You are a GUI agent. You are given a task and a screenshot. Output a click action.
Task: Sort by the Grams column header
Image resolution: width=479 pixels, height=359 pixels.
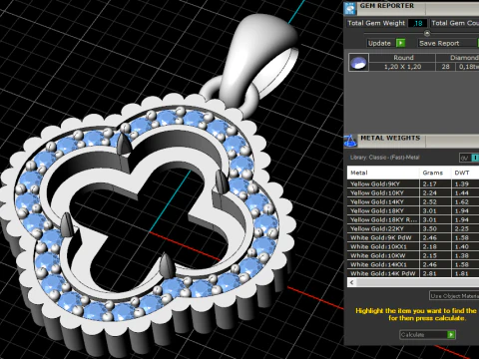[435, 173]
